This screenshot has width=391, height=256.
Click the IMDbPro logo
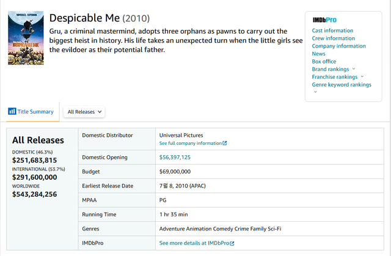[324, 20]
